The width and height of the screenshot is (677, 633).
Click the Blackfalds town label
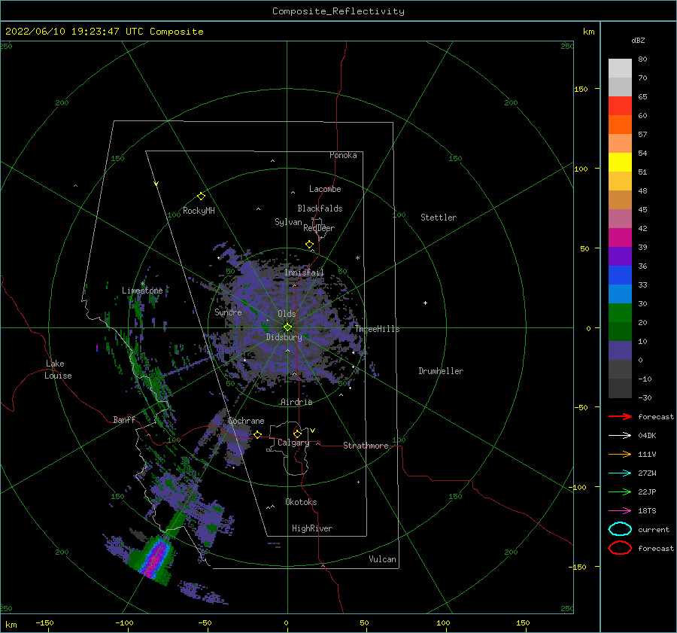point(320,208)
